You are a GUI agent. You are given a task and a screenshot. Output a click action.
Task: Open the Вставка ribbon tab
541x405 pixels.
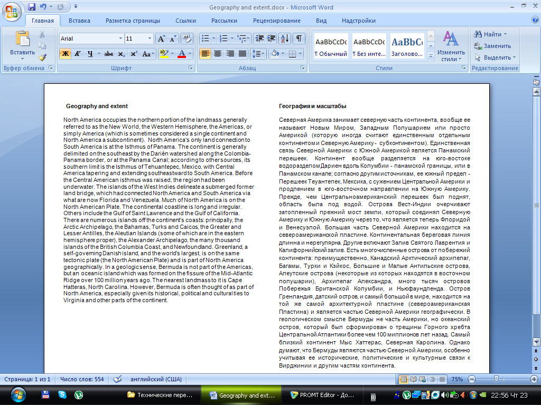pyautogui.click(x=79, y=21)
